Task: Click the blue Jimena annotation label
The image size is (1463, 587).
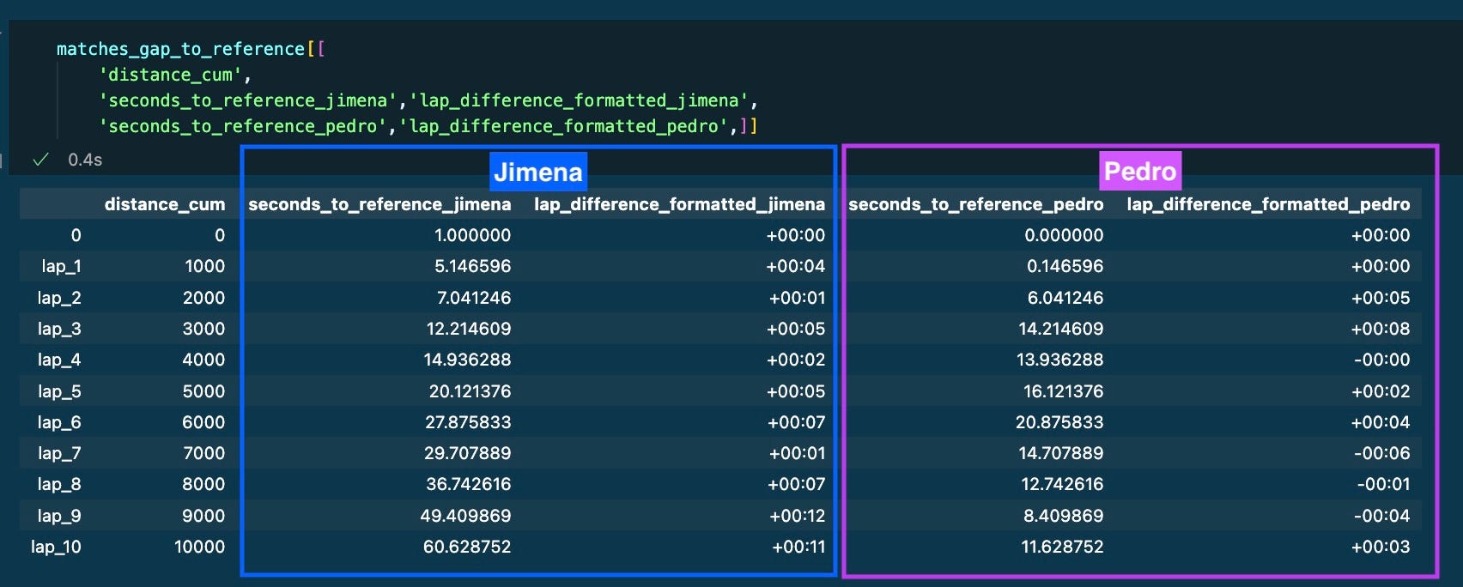Action: [538, 172]
